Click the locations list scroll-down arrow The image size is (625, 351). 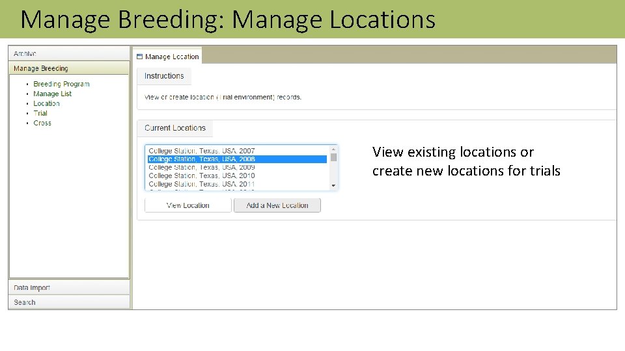click(x=333, y=185)
